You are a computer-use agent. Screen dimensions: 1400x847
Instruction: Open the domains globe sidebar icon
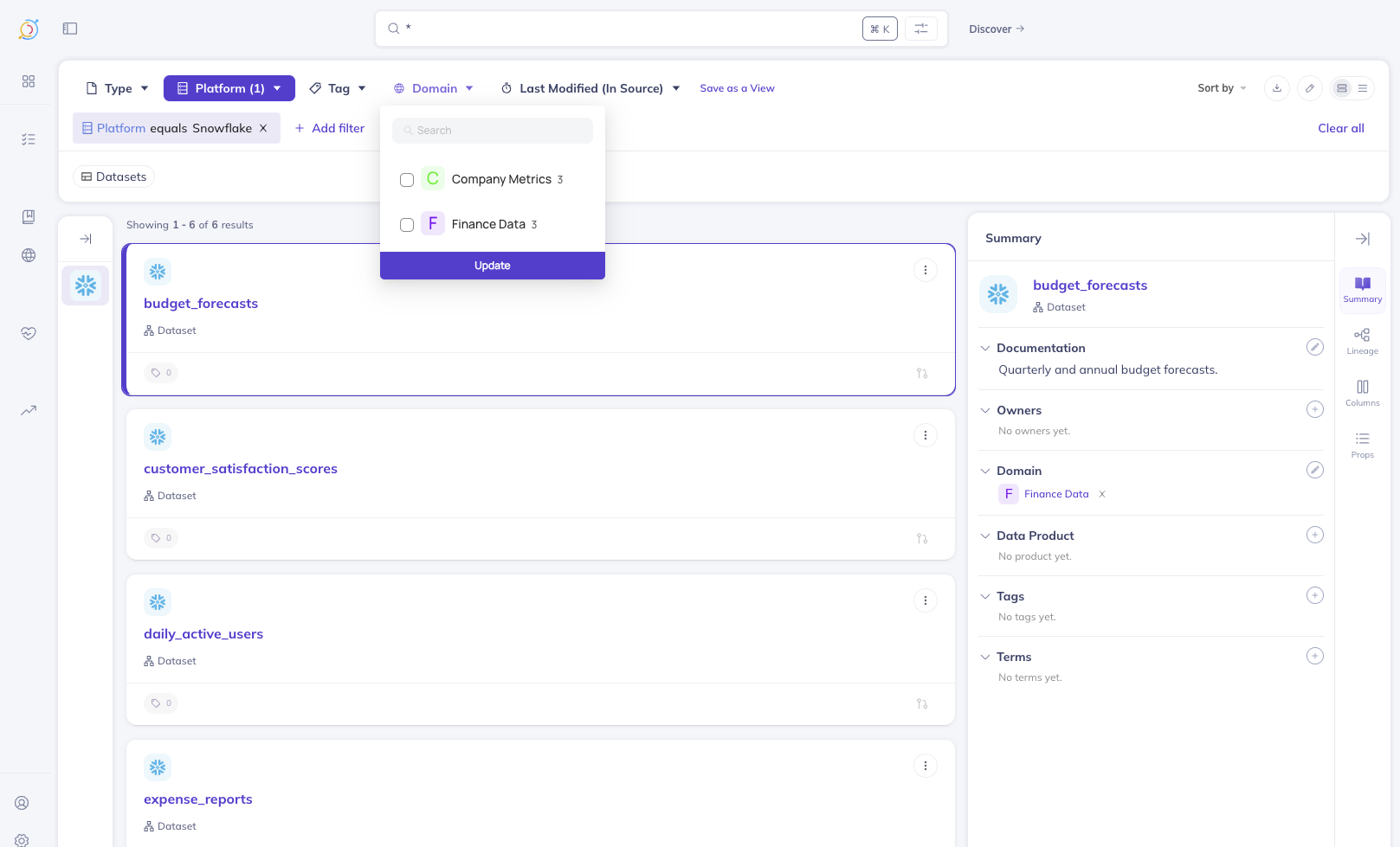point(29,255)
